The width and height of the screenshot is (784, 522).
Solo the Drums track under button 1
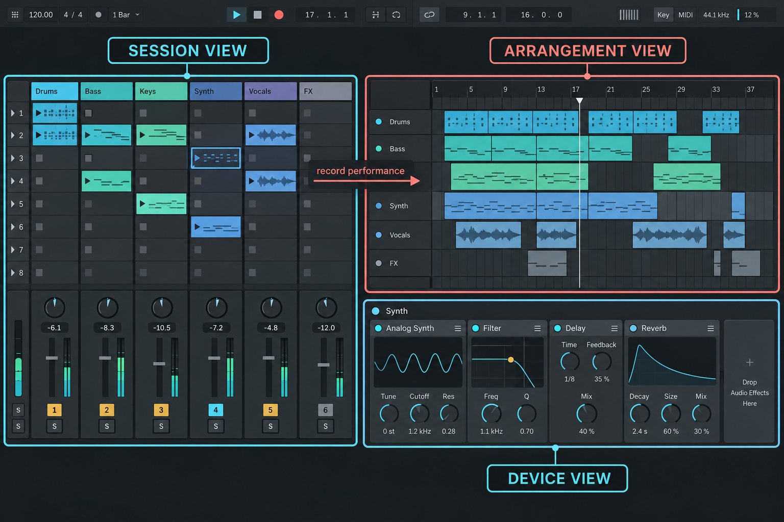[54, 426]
